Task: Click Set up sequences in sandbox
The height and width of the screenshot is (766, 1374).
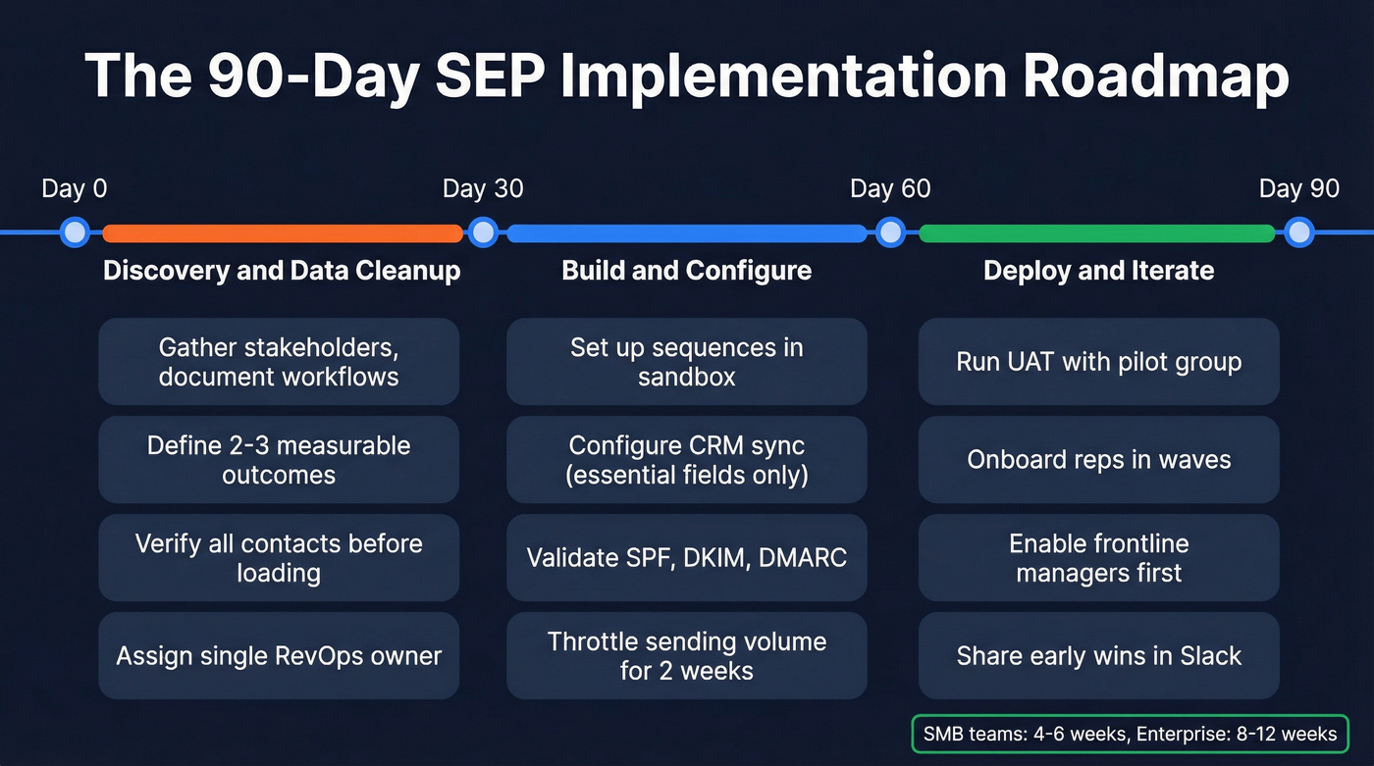Action: click(x=686, y=361)
